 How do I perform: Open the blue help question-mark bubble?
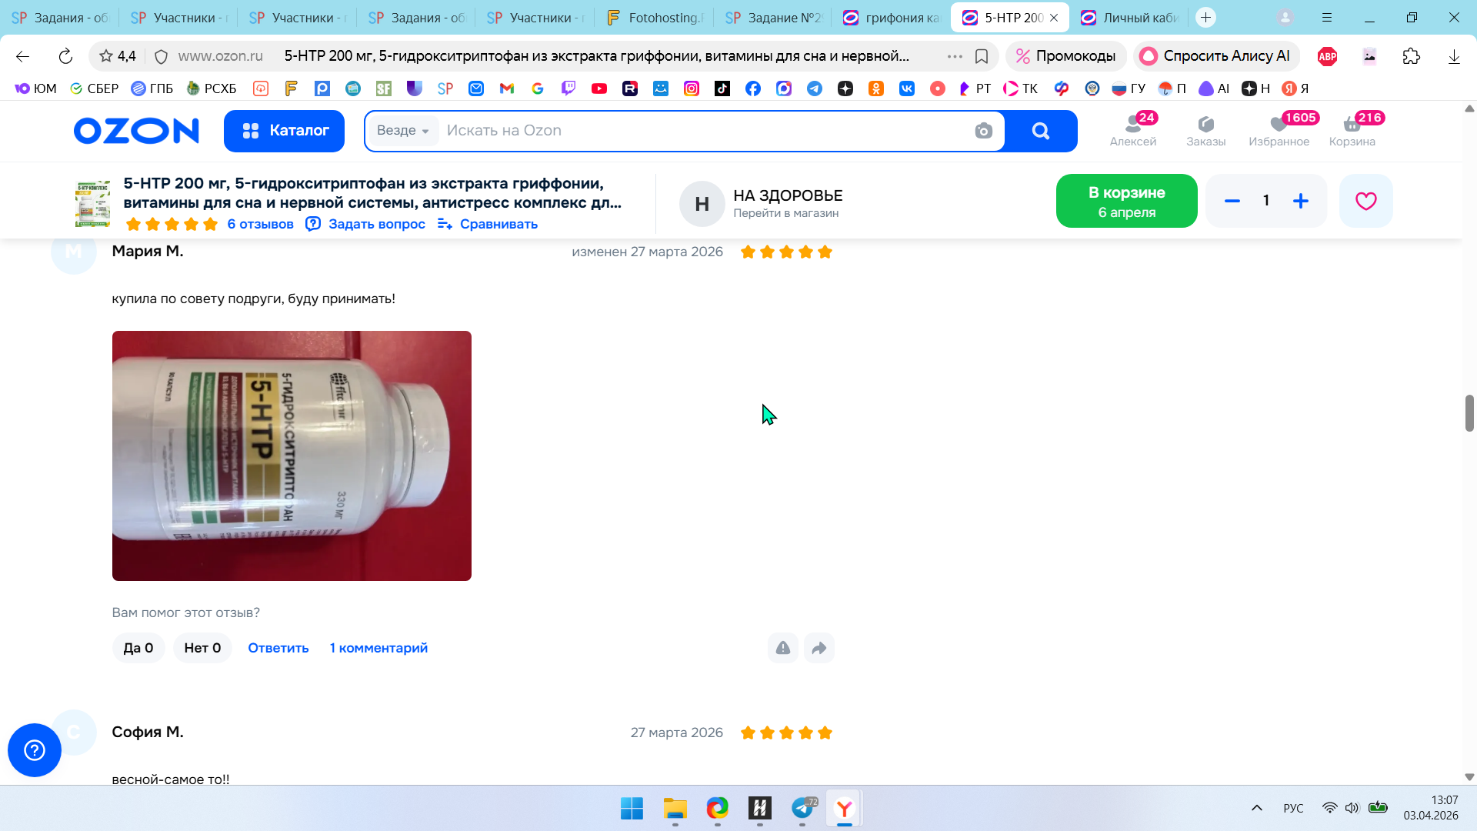35,750
